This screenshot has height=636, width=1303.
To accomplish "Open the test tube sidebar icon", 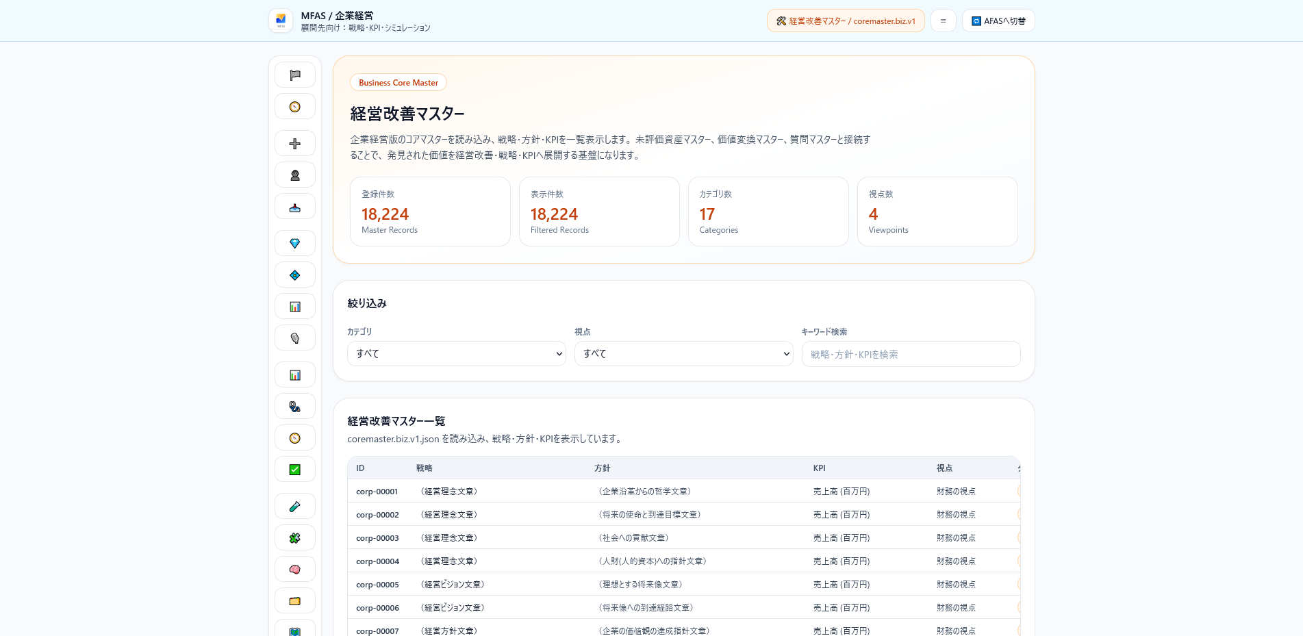I will [295, 506].
